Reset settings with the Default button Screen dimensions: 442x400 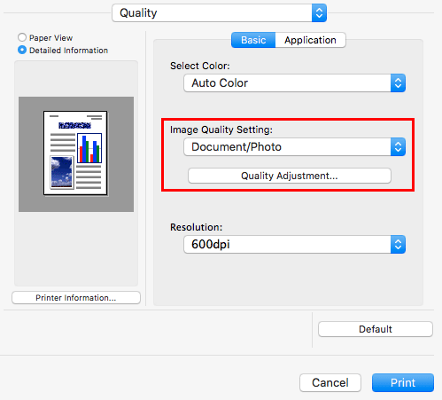tap(376, 329)
